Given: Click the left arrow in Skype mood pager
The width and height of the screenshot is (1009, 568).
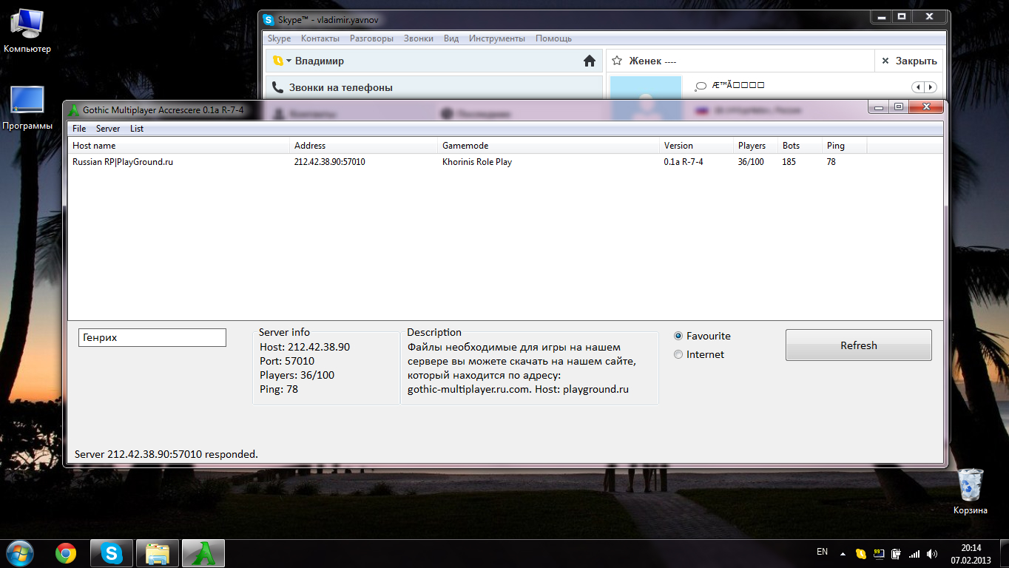Looking at the screenshot, I should (918, 87).
